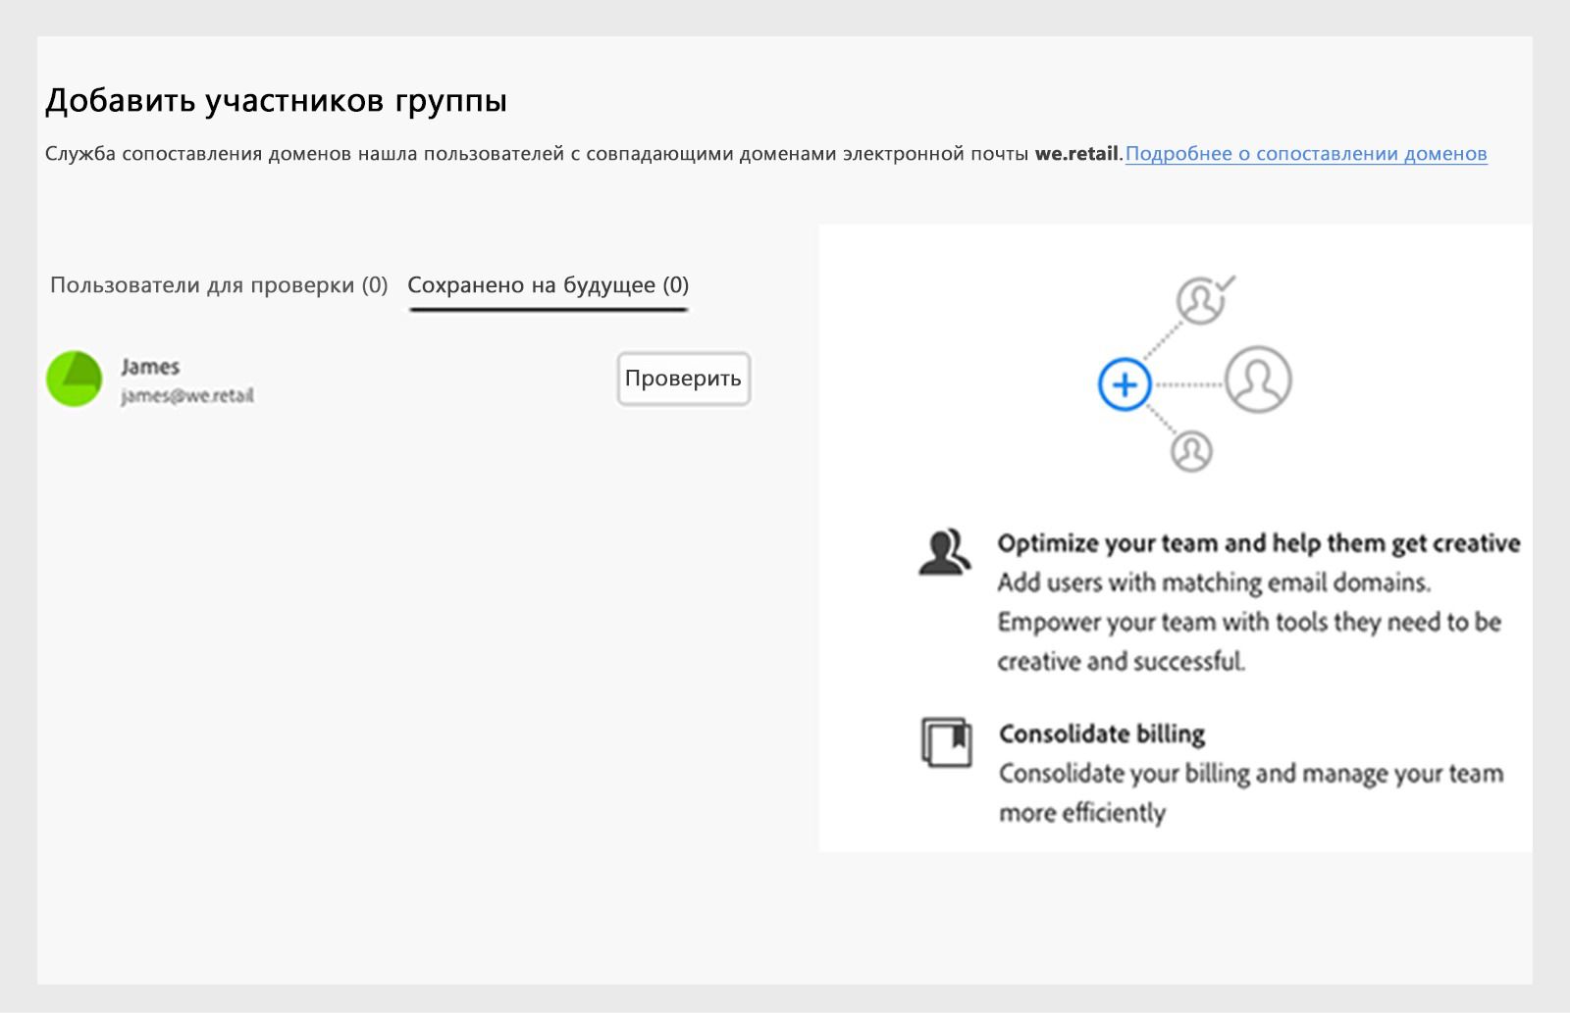Click the james@we.retail email address
This screenshot has height=1013, width=1570.
[x=187, y=396]
